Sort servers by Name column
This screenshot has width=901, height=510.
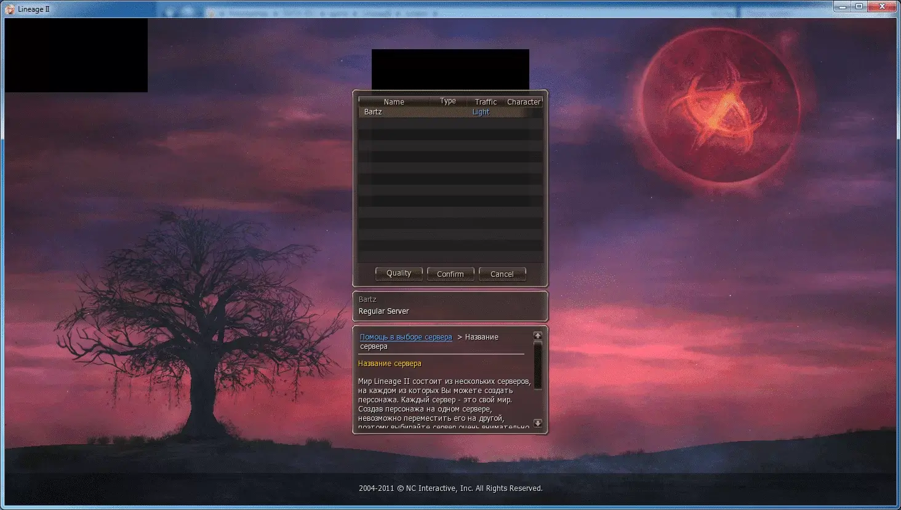[x=394, y=102]
